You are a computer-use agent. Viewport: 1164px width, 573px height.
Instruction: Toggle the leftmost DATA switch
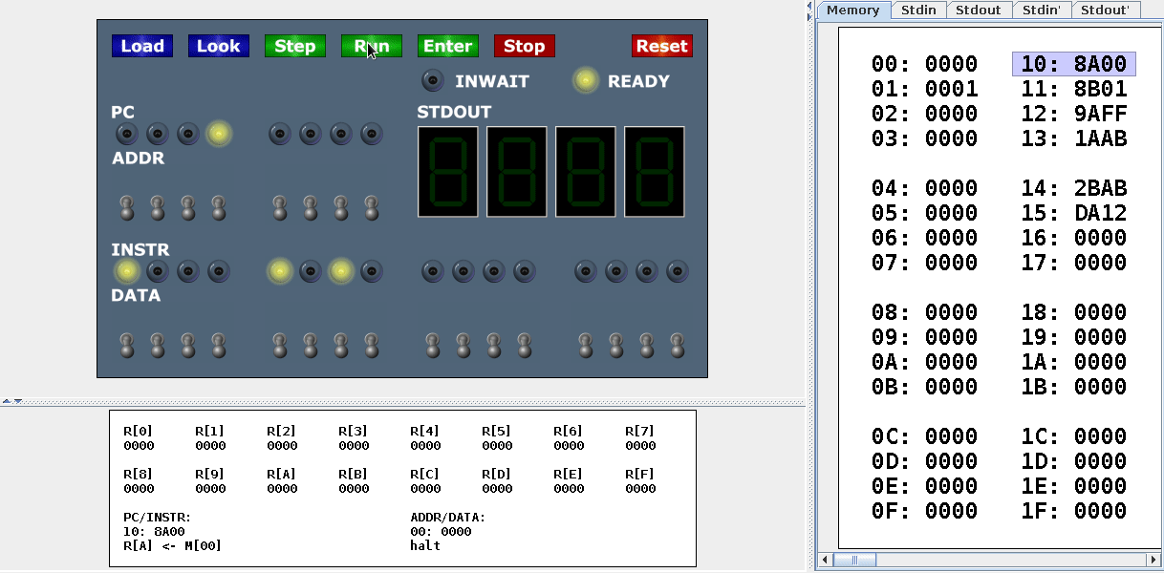(126, 345)
